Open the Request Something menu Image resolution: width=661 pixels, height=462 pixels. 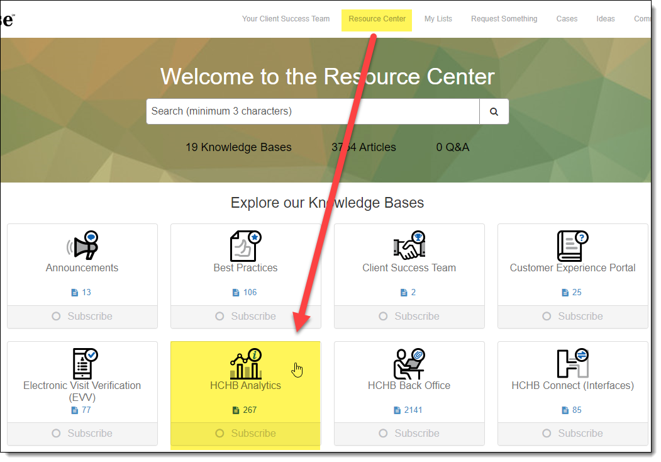pyautogui.click(x=504, y=19)
